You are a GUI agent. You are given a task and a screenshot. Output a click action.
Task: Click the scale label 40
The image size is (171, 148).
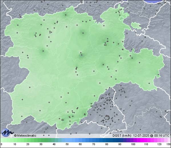[54, 144]
